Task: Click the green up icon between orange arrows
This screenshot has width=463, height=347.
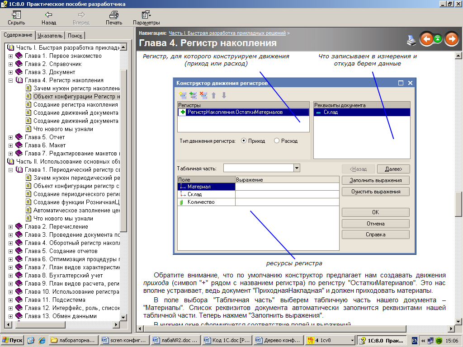Action: 438,39
